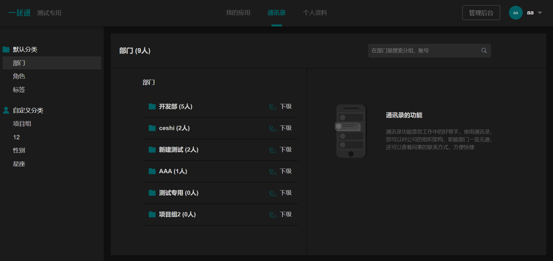This screenshot has height=261, width=553.
Task: Click the aa username label
Action: 530,13
